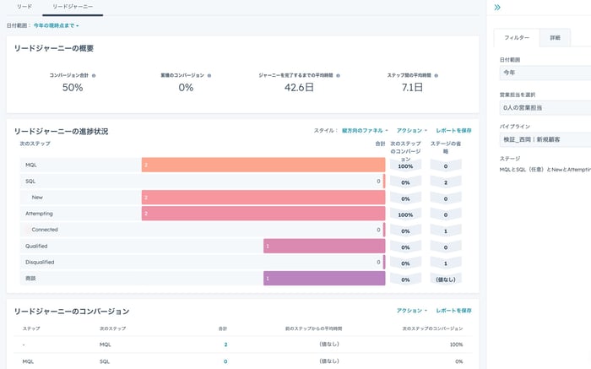Switch to the リード tab

click(24, 7)
